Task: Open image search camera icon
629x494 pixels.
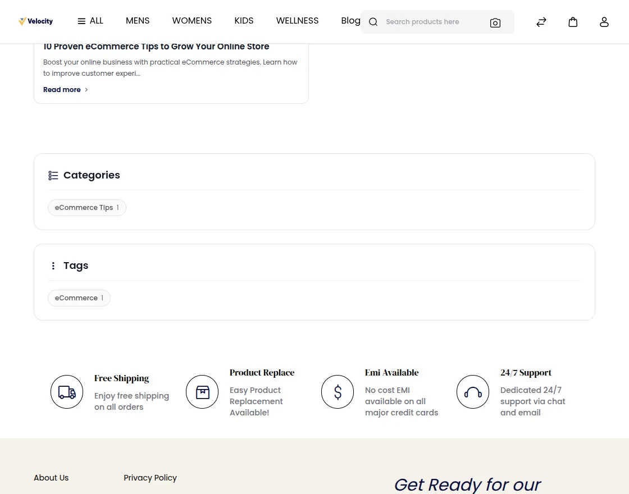Action: 495,23
